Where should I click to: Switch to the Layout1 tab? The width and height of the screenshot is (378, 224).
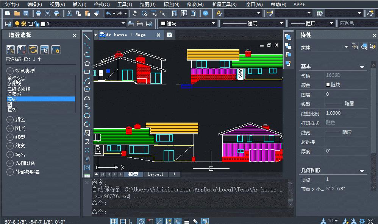click(155, 174)
